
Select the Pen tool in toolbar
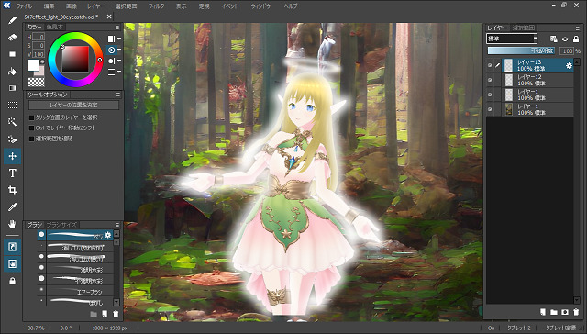tap(12, 20)
